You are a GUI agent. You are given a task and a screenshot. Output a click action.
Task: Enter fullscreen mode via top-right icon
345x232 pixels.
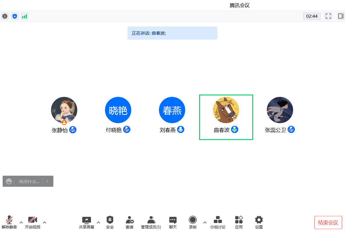click(x=328, y=16)
